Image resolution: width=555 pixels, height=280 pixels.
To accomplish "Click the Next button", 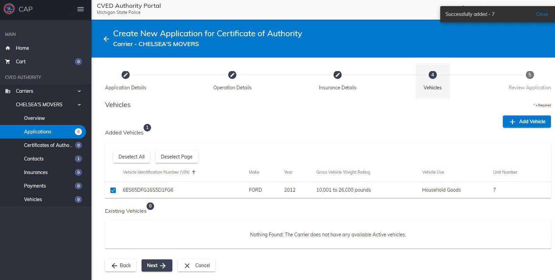I will tap(157, 265).
